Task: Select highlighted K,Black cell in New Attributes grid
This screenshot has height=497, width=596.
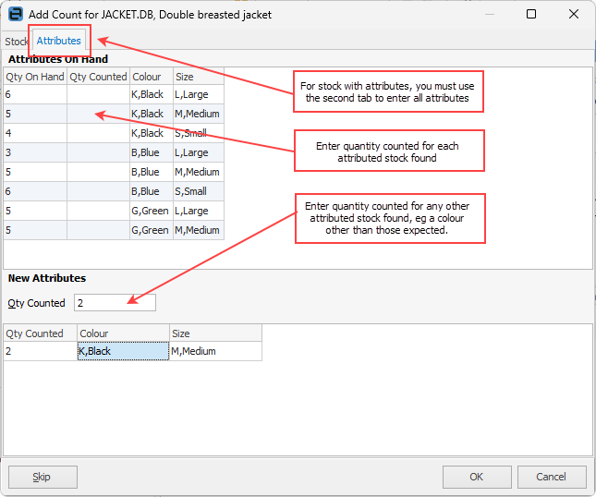Action: click(123, 351)
